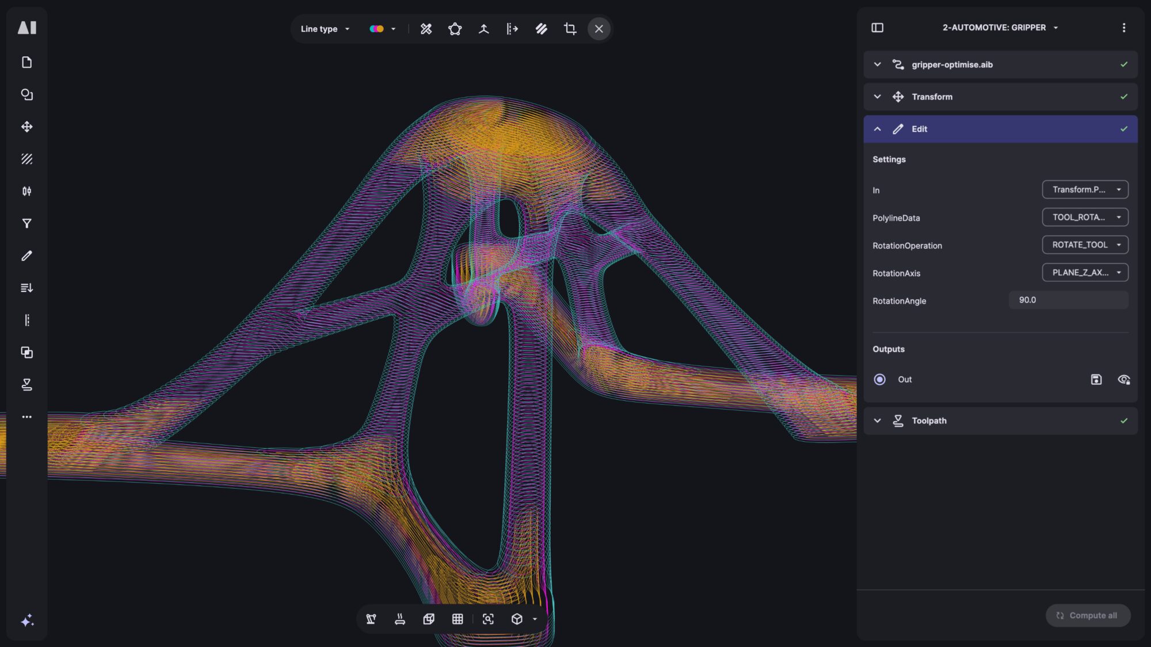Click the robot arm icon in the bottom bar
This screenshot has width=1151, height=647.
pos(371,619)
